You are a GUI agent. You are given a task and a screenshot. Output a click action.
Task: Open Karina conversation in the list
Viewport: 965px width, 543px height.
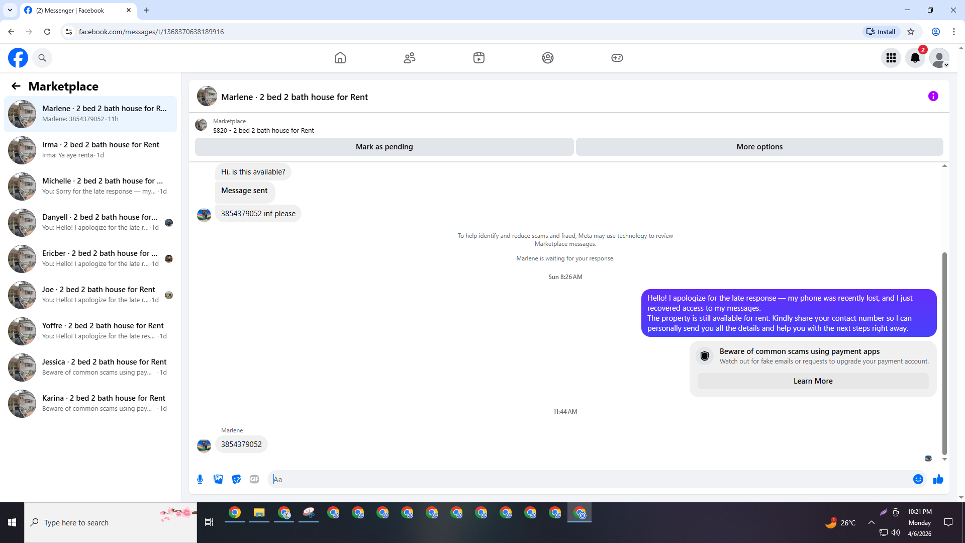tap(90, 403)
